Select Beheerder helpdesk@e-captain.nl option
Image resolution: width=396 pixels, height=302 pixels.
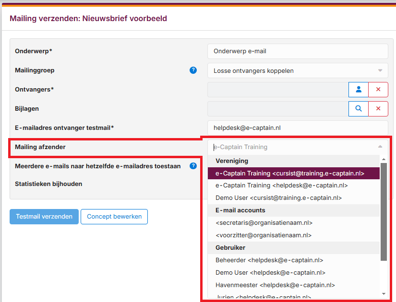293,260
